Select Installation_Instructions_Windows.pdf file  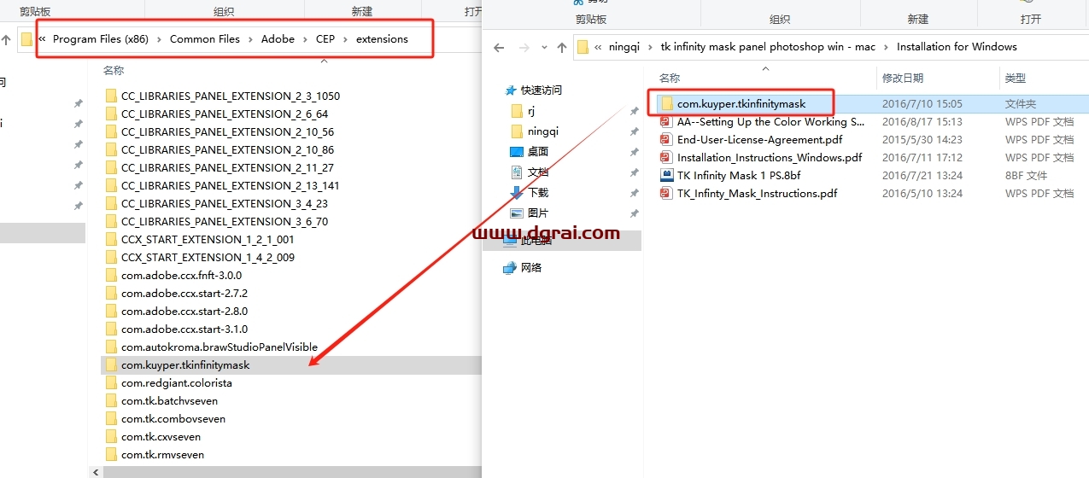770,158
